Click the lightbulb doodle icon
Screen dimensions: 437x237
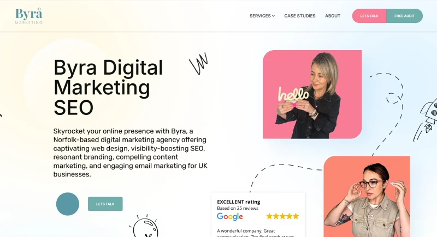(x=145, y=227)
